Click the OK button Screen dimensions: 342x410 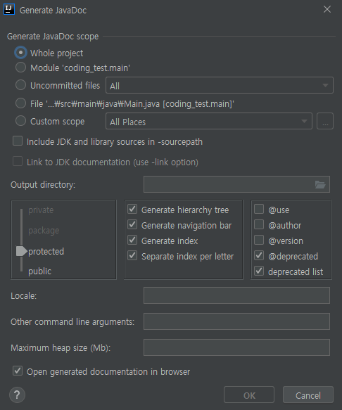249,395
